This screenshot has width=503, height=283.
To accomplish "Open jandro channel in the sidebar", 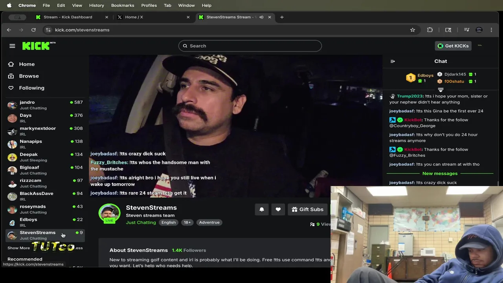I will (x=45, y=105).
